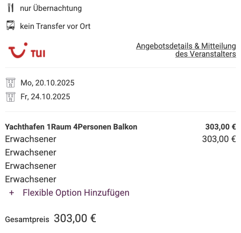The width and height of the screenshot is (241, 233).
Task: Click the hotel icon beside Fr, 24.10.2025
Action: [10, 97]
